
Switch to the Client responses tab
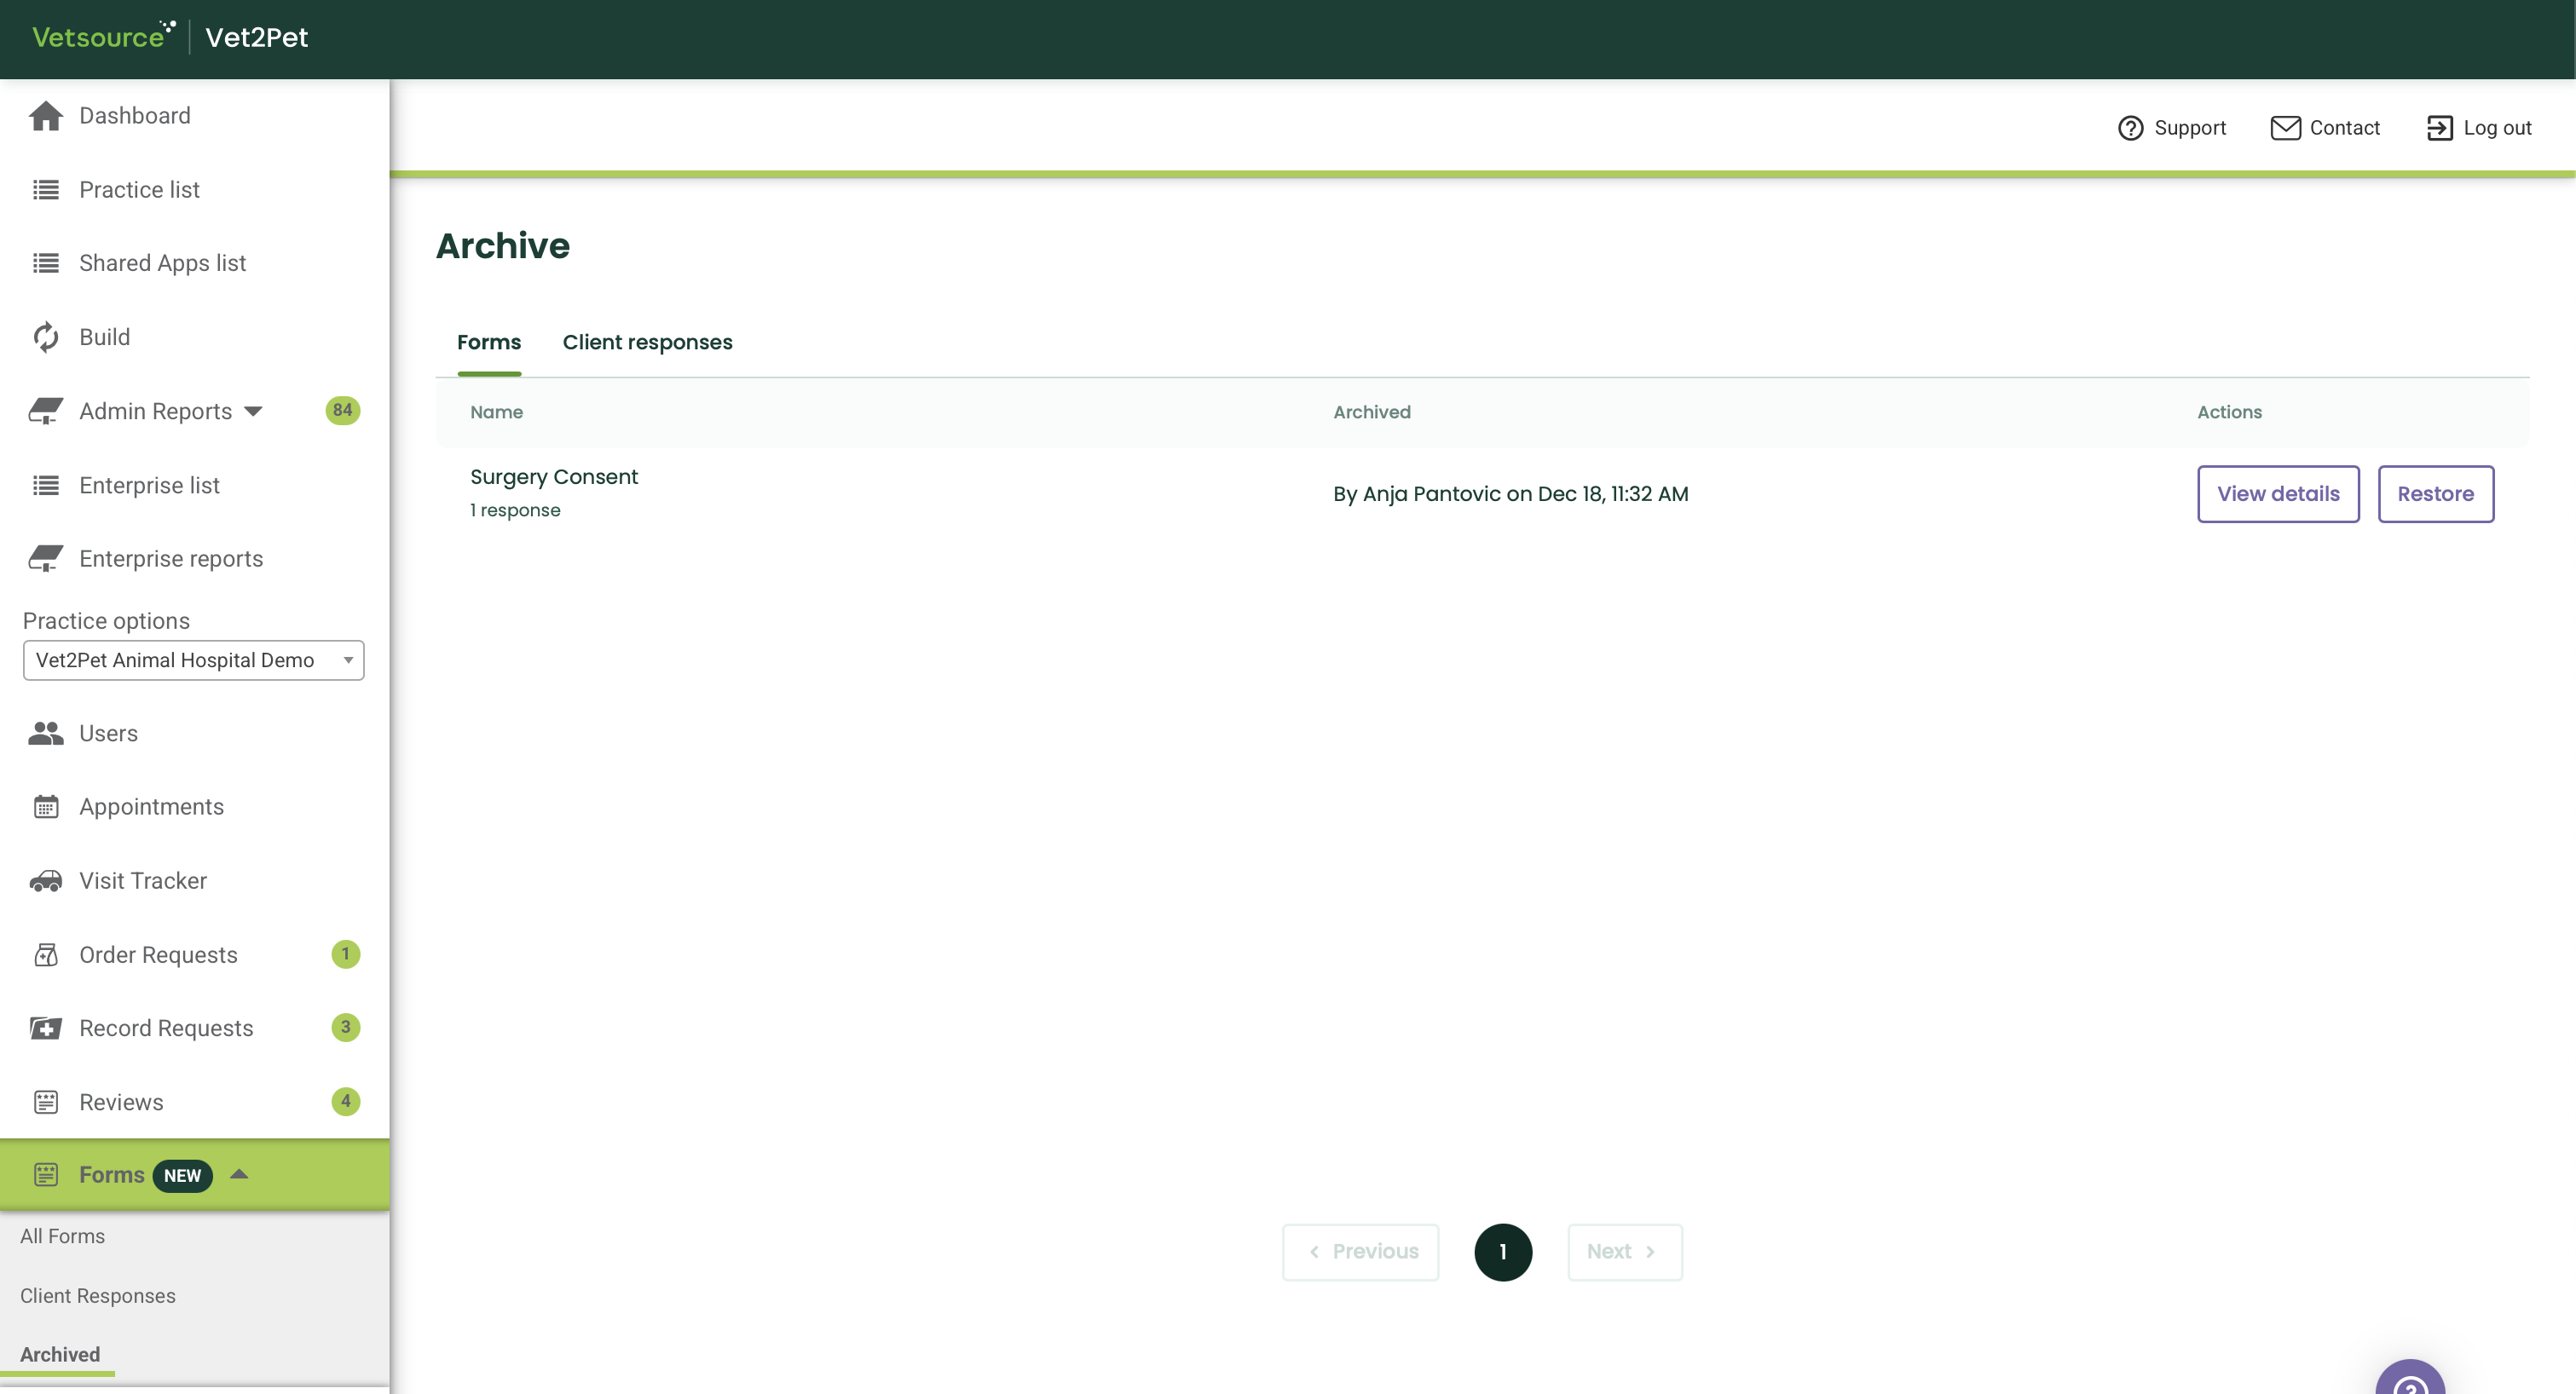(647, 343)
